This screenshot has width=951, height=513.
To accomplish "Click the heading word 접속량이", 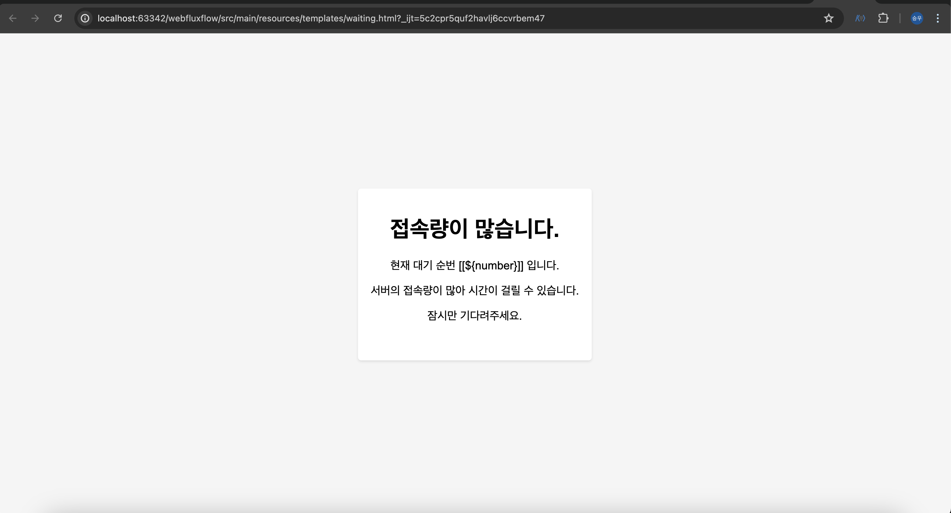I will pyautogui.click(x=429, y=228).
